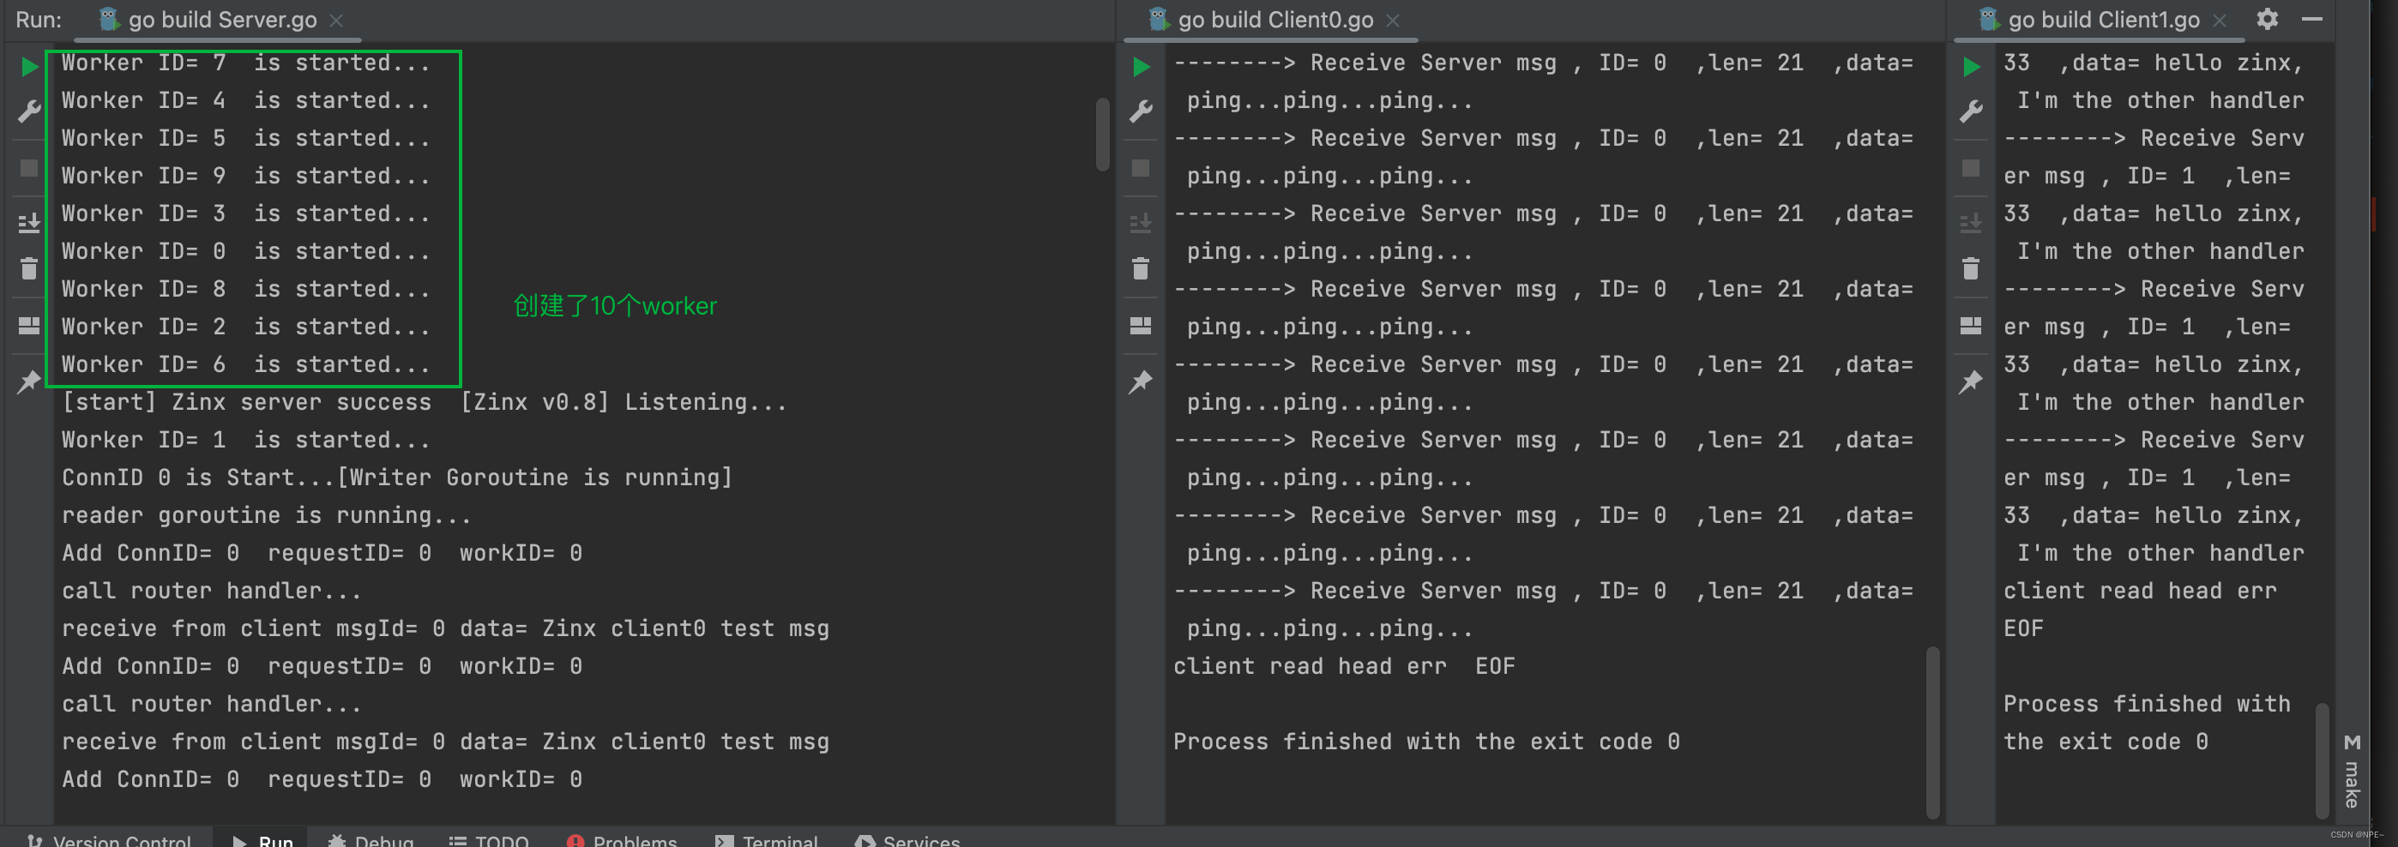This screenshot has width=2398, height=847.
Task: Clear Client0 console with trash icon
Action: pos(1141,269)
